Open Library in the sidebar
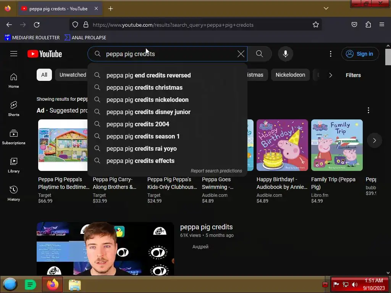The image size is (391, 293). pyautogui.click(x=14, y=165)
